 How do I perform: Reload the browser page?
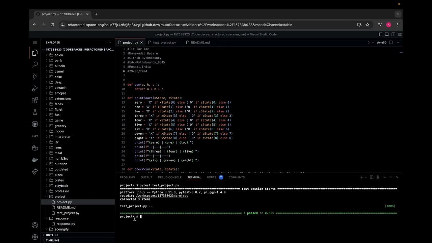pos(52,25)
